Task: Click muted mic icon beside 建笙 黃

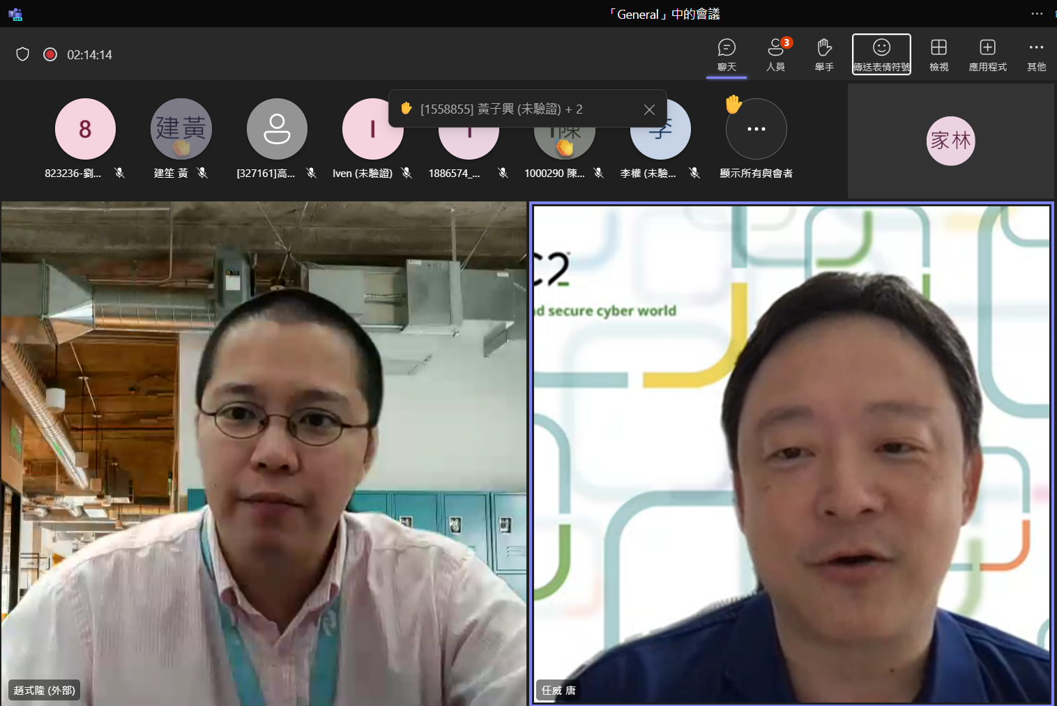Action: 202,173
